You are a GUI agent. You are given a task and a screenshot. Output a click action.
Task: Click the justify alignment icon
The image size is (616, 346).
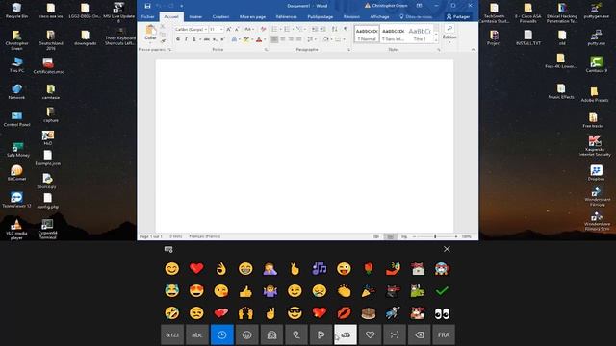(x=299, y=39)
